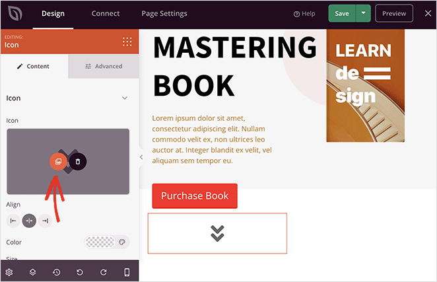This screenshot has height=282, width=437.
Task: Switch to mobile preview icon
Action: click(x=127, y=272)
